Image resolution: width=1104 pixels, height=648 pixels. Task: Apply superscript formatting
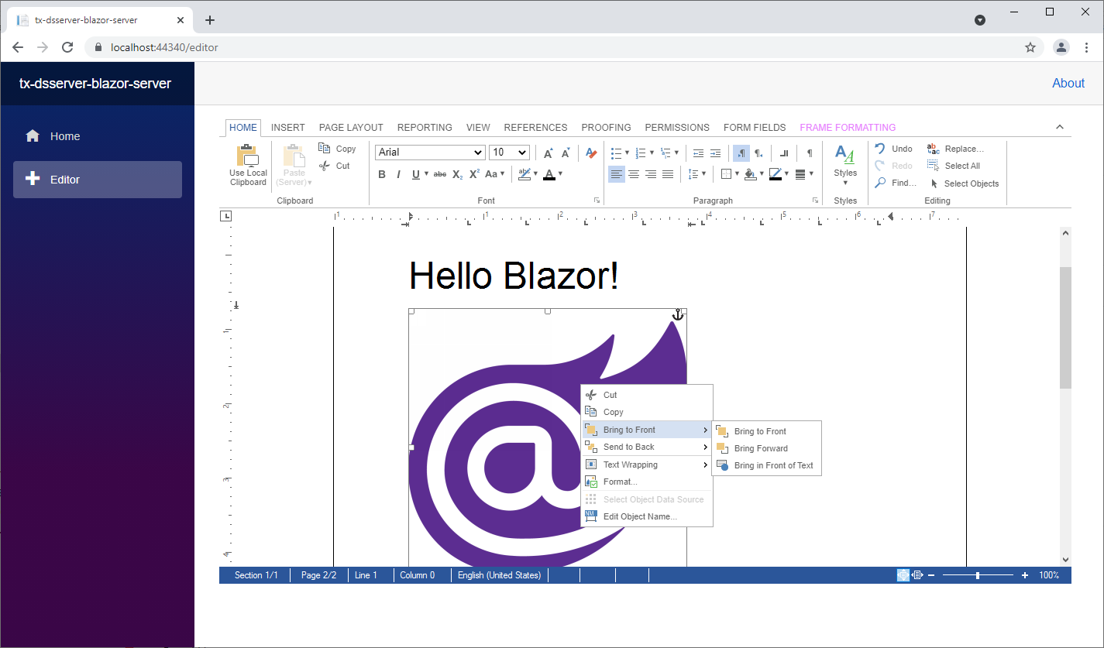[x=474, y=174]
